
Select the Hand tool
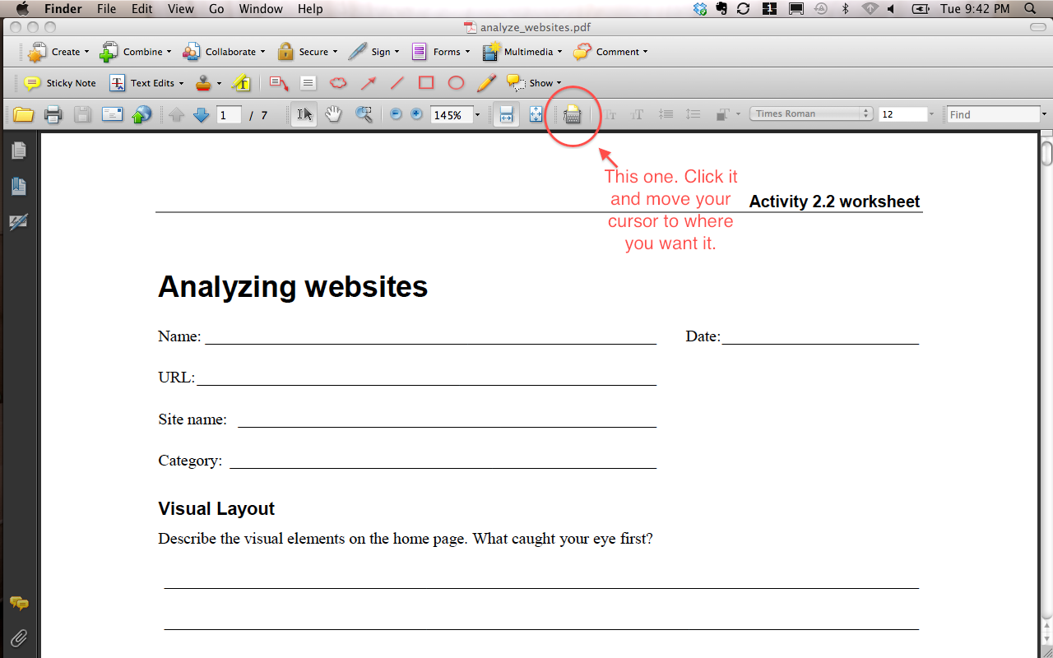333,114
